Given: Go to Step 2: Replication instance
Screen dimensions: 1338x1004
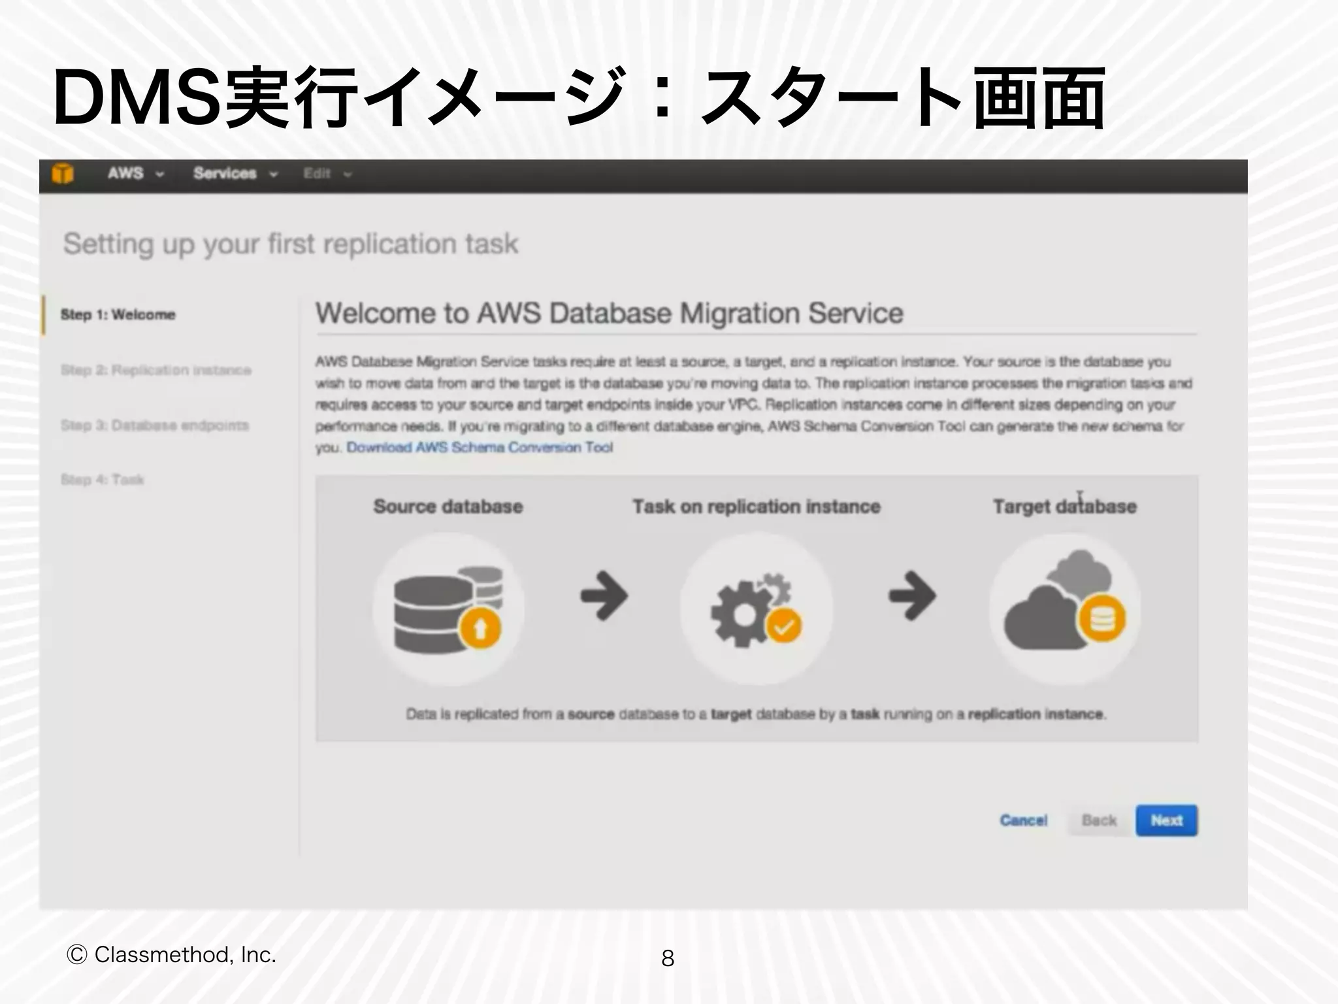Looking at the screenshot, I should tap(155, 370).
